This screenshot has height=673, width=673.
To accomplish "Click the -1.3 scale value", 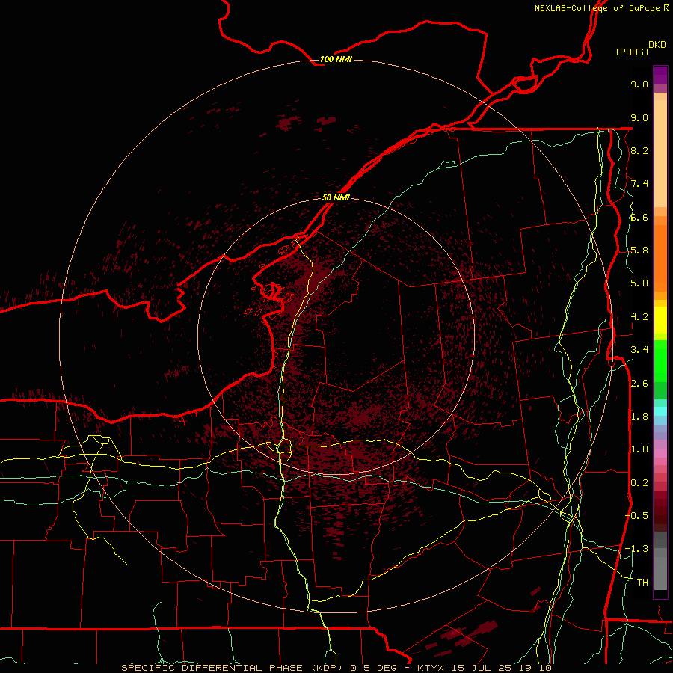I will point(636,549).
